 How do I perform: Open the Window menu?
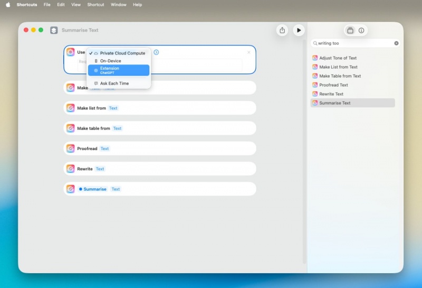click(118, 5)
